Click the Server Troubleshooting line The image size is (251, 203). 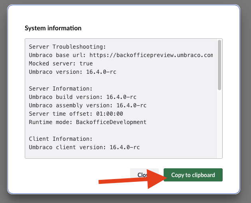point(67,47)
